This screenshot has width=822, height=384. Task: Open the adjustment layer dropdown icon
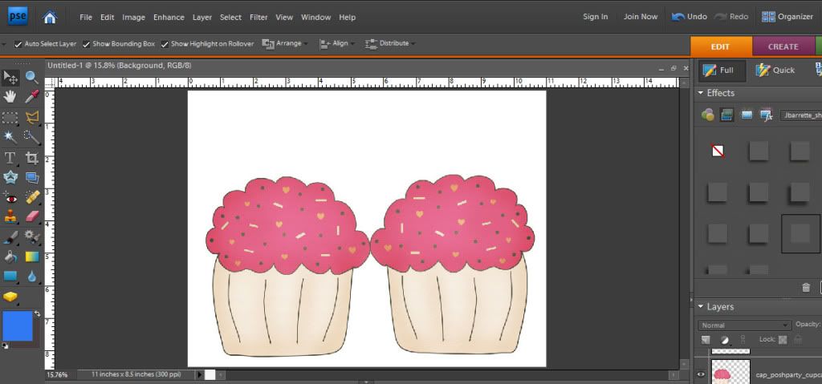coord(725,339)
